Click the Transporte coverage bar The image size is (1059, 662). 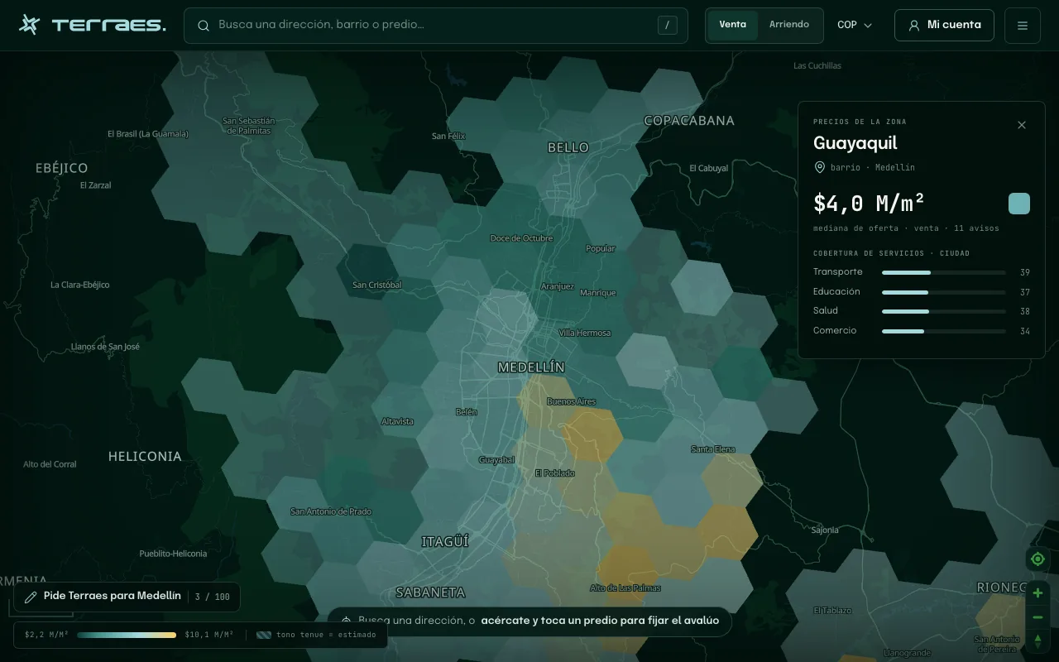point(944,272)
